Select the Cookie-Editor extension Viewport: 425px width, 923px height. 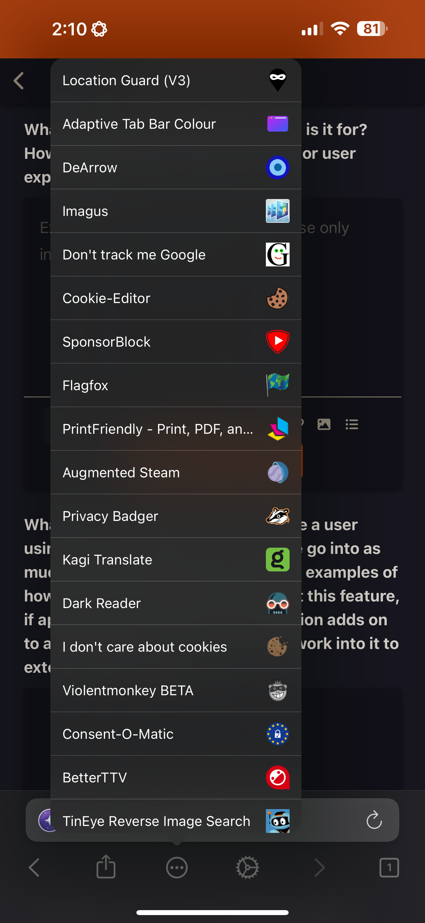[x=175, y=298]
